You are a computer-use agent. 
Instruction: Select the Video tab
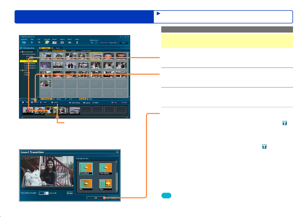pyautogui.click(x=45, y=48)
